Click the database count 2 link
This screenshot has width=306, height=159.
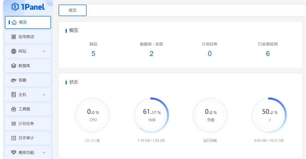[x=151, y=54]
